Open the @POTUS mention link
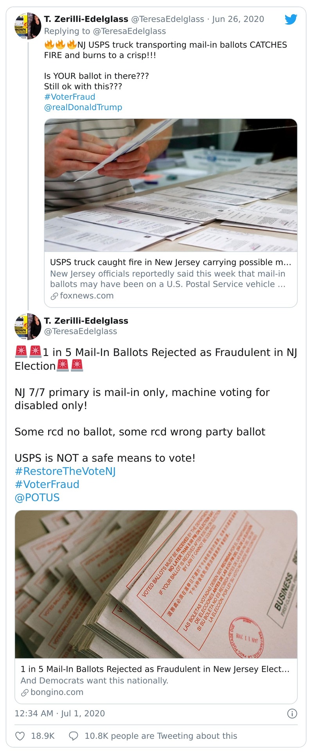The height and width of the screenshot is (756, 313). click(x=37, y=497)
